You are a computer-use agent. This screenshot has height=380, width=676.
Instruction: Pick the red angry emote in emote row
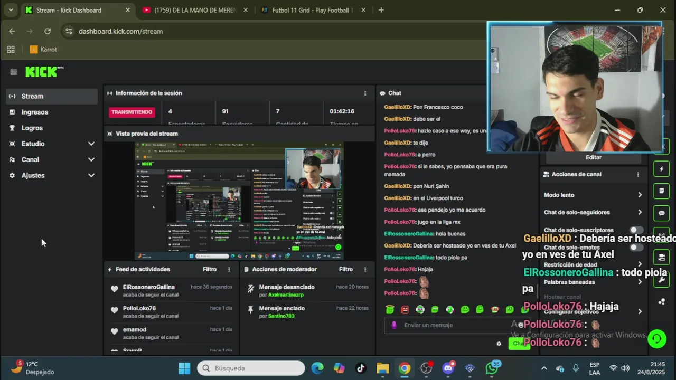click(x=405, y=310)
